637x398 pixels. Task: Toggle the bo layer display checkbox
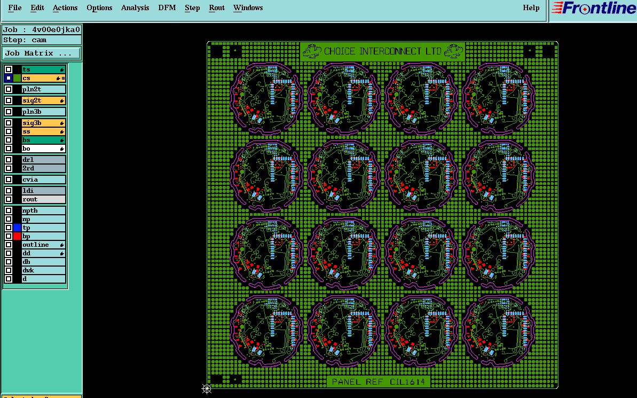(9, 149)
